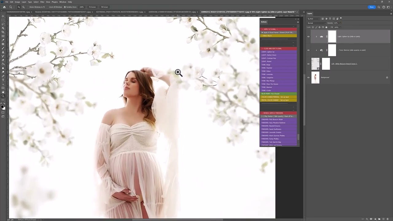Image resolution: width=393 pixels, height=221 pixels.
Task: Click the Search icon in top bar
Action: point(379,7)
